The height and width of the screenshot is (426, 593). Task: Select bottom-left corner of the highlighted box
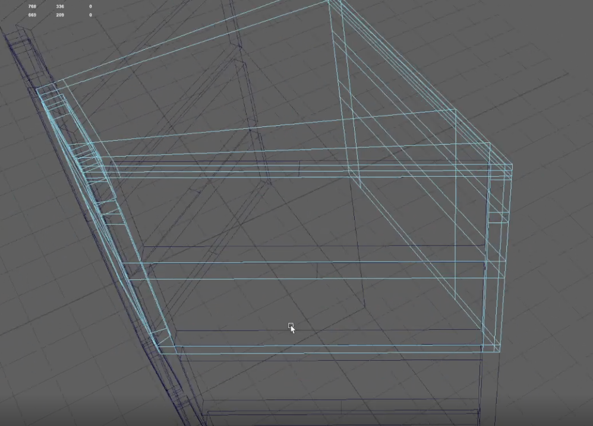(x=160, y=354)
